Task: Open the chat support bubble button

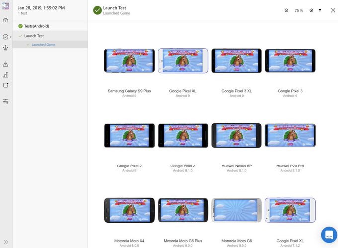Action: click(x=329, y=235)
